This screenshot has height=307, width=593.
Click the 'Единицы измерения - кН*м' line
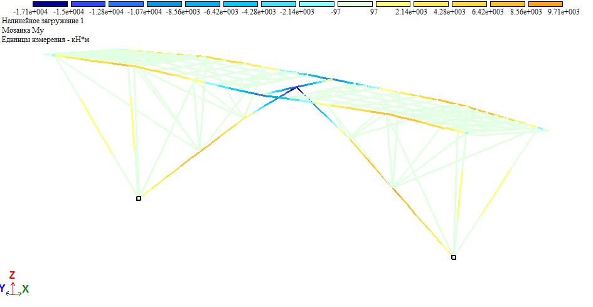pyautogui.click(x=45, y=40)
